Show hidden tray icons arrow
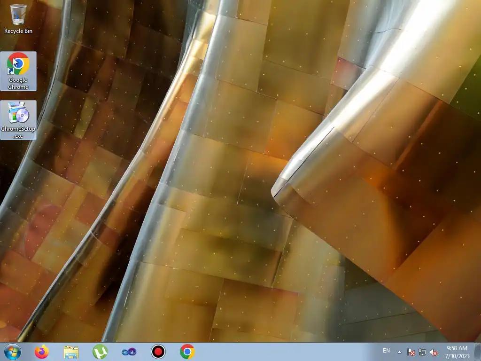The image size is (481, 361). (x=399, y=352)
